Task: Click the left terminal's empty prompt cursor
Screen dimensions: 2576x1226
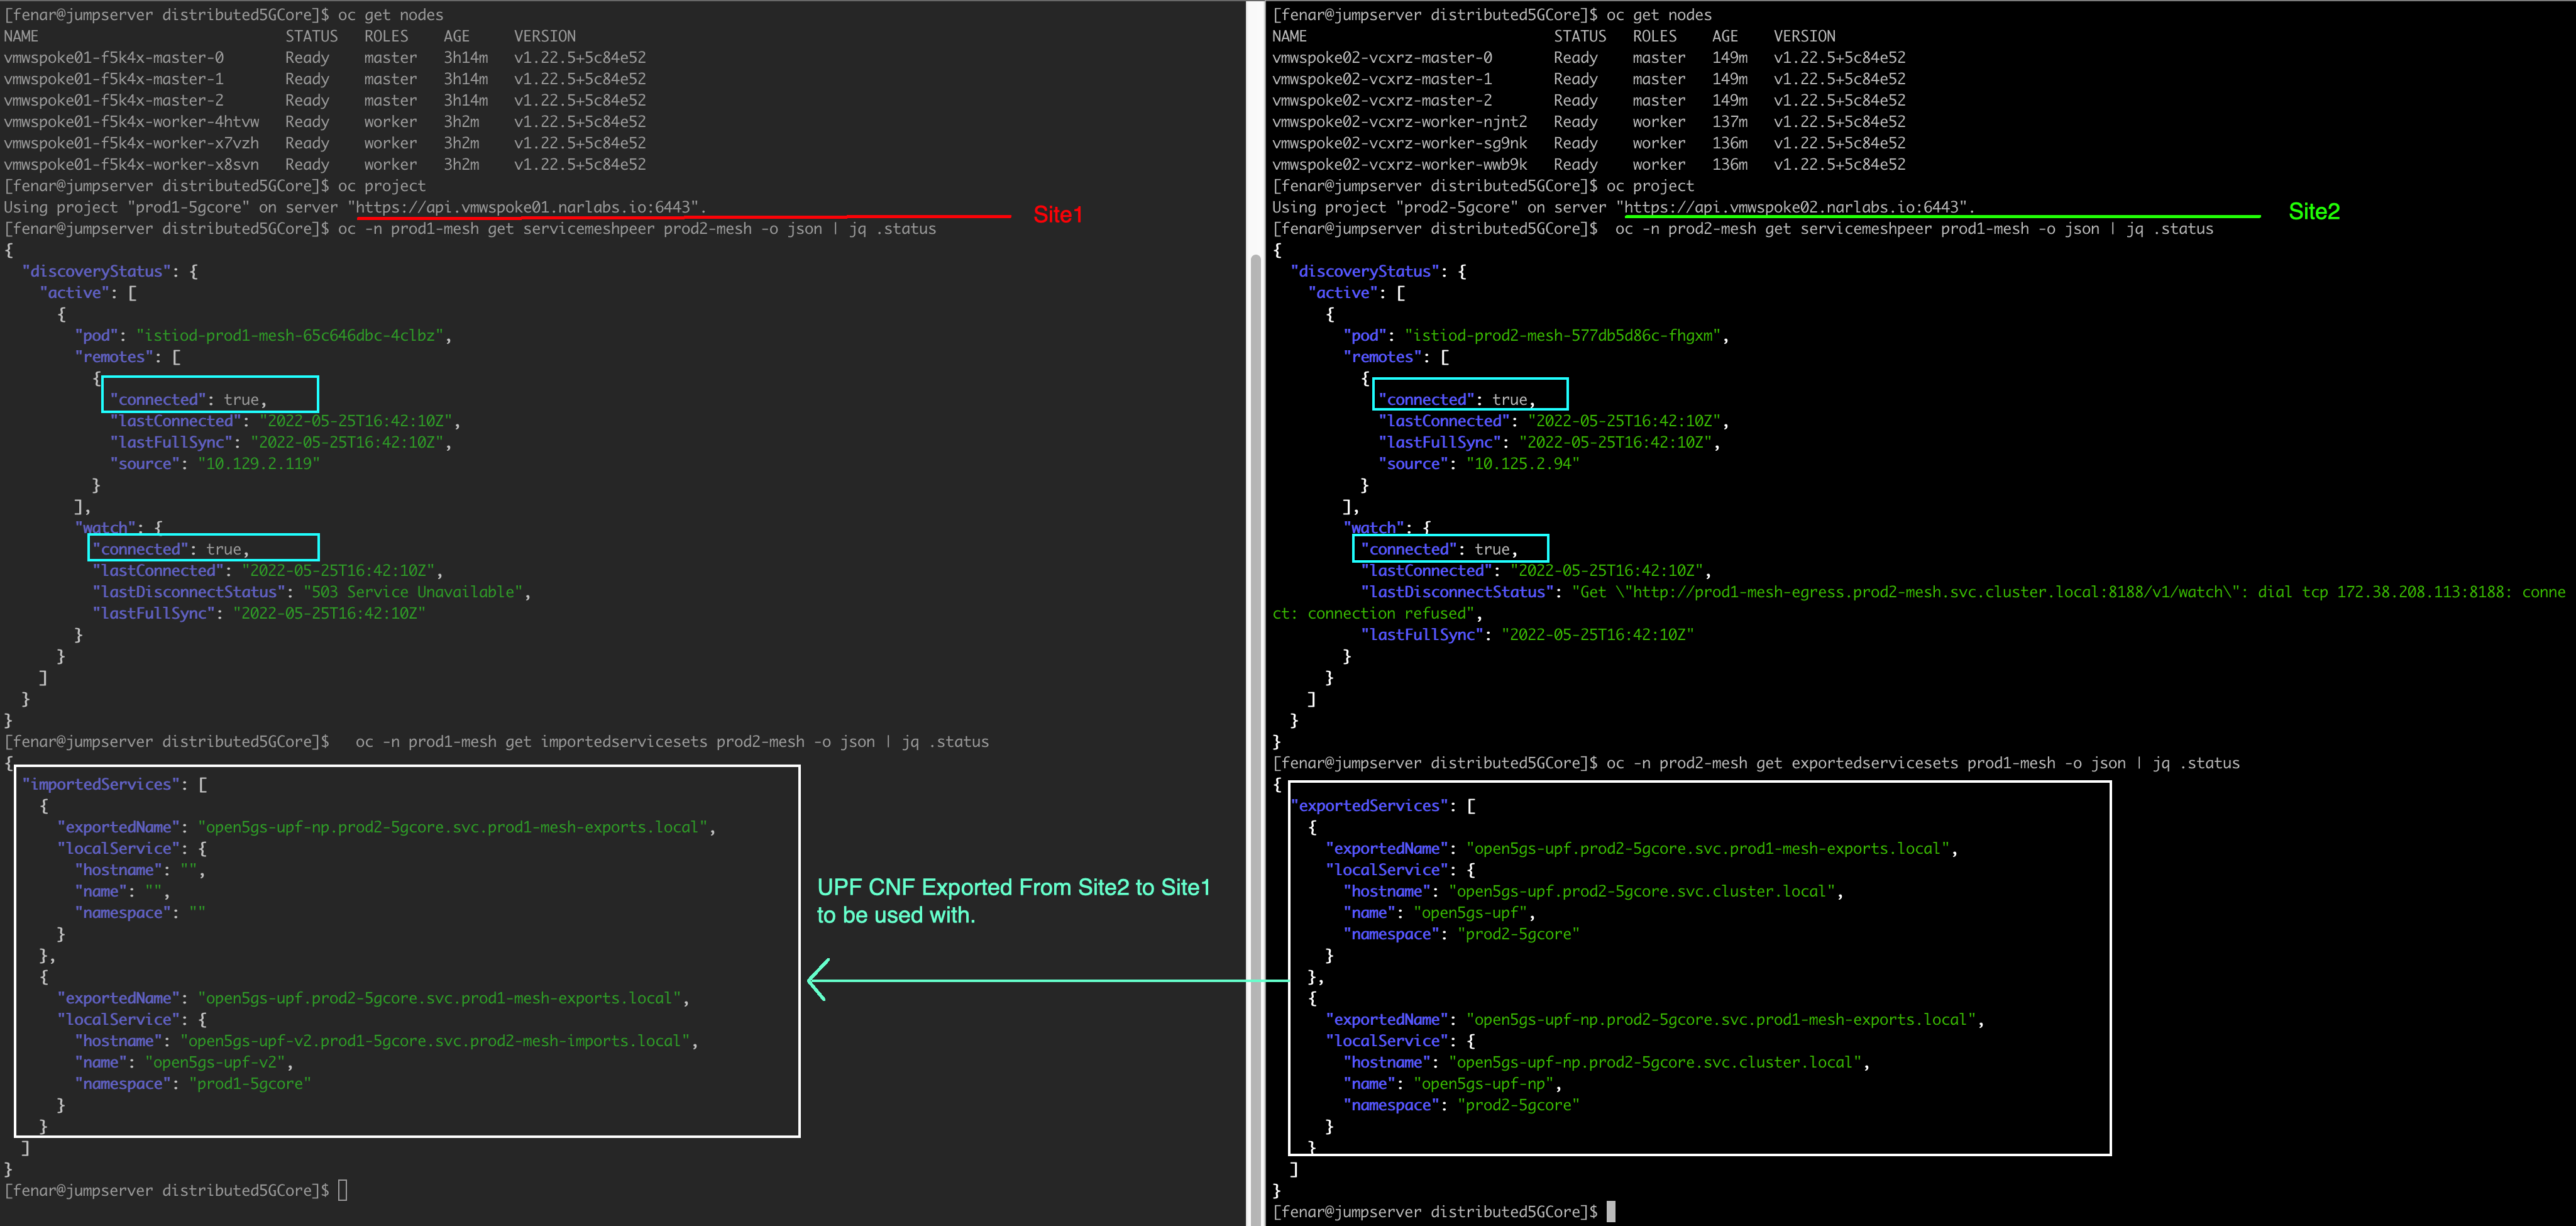Action: point(343,1190)
